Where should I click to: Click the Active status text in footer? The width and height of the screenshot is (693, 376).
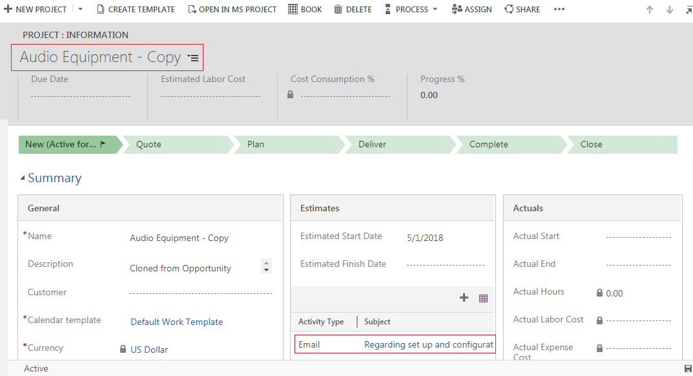36,368
